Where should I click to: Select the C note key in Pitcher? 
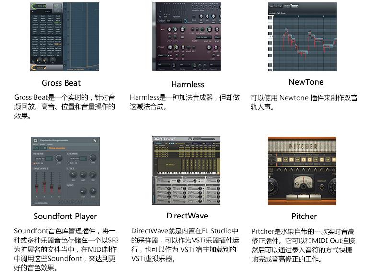(279, 160)
